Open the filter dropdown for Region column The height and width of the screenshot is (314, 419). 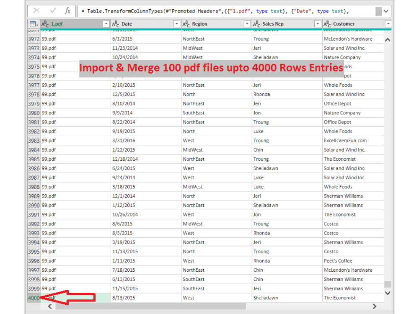tap(247, 24)
